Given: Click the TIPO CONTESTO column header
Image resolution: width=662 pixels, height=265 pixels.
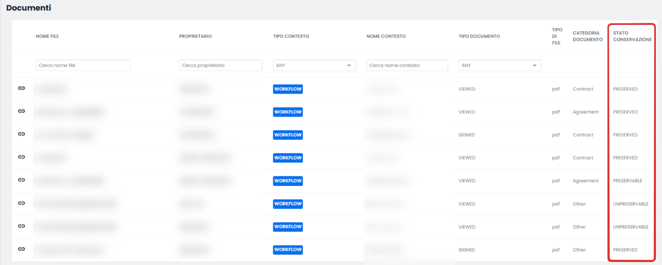Looking at the screenshot, I should point(291,37).
